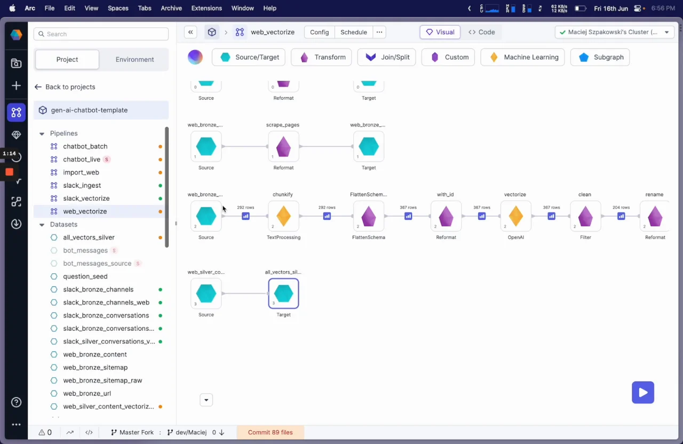This screenshot has width=683, height=444.
Task: Switch to Visual view
Action: tap(440, 32)
